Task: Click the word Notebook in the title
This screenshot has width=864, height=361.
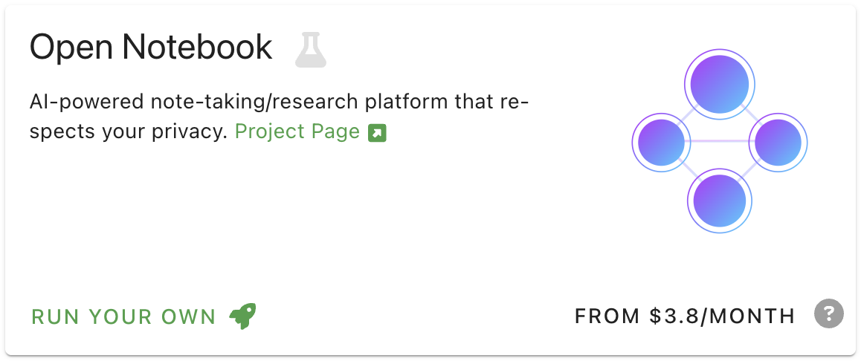Action: click(197, 48)
